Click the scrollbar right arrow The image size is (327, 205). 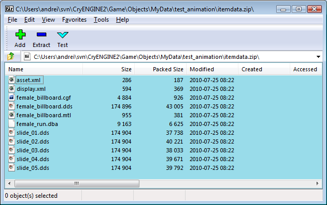point(317,183)
